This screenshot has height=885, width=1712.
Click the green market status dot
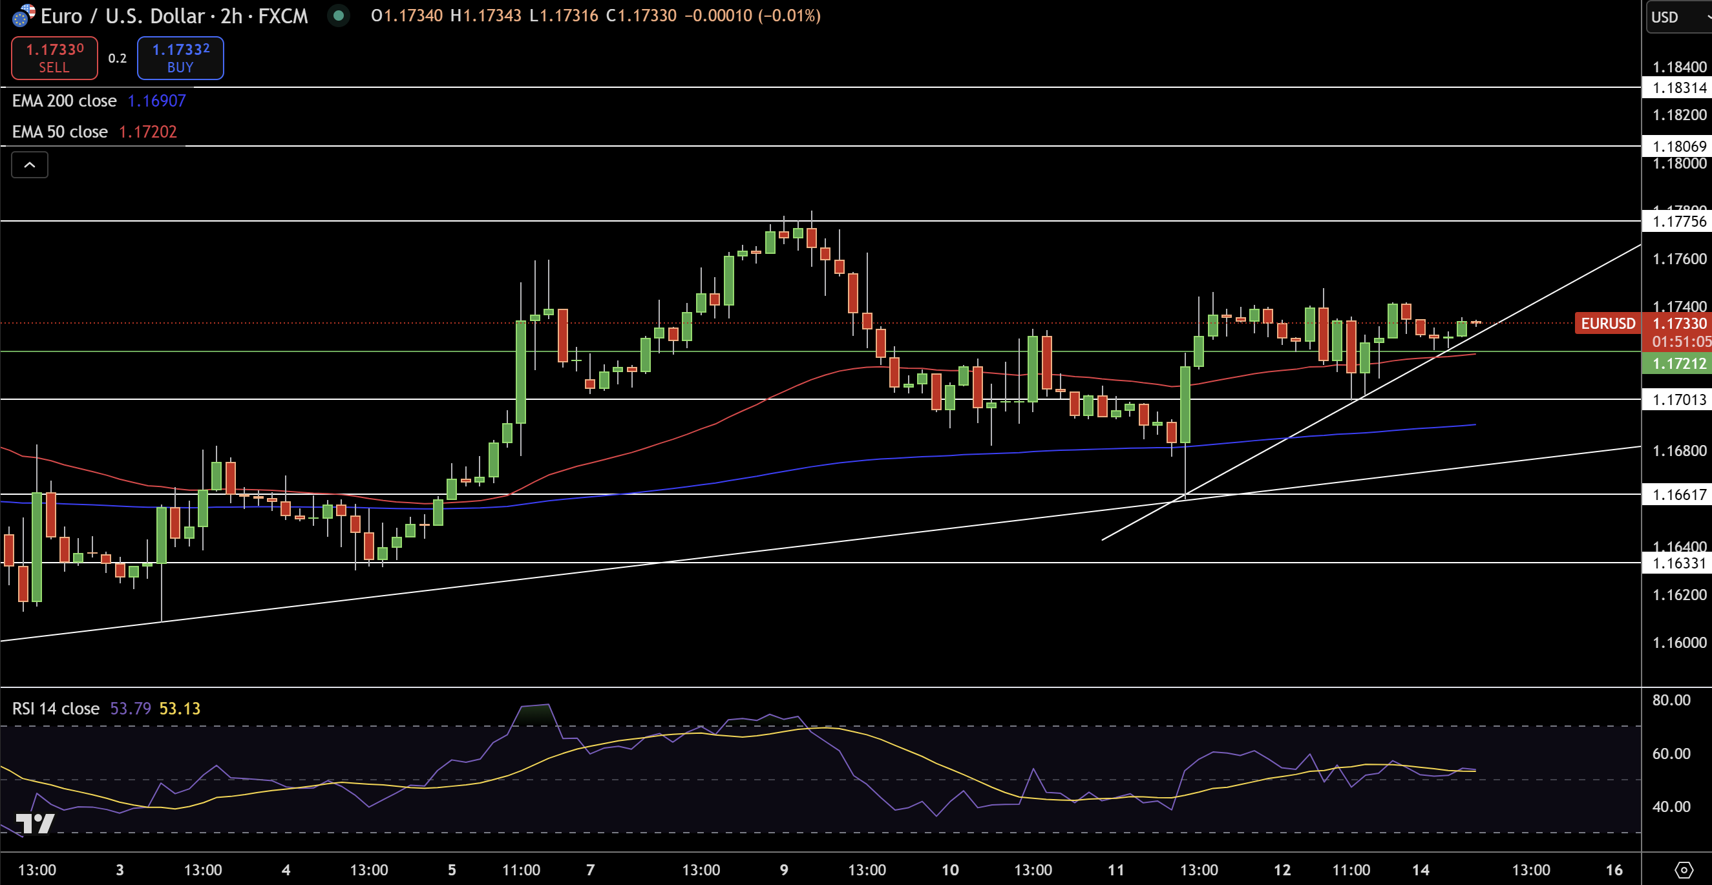coord(338,16)
